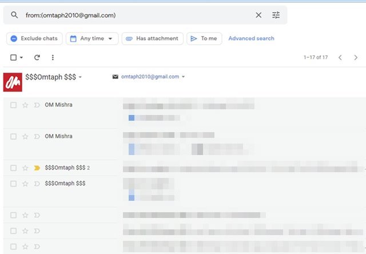The height and width of the screenshot is (254, 366).
Task: Toggle the Has attachment filter chip
Action: pyautogui.click(x=153, y=38)
